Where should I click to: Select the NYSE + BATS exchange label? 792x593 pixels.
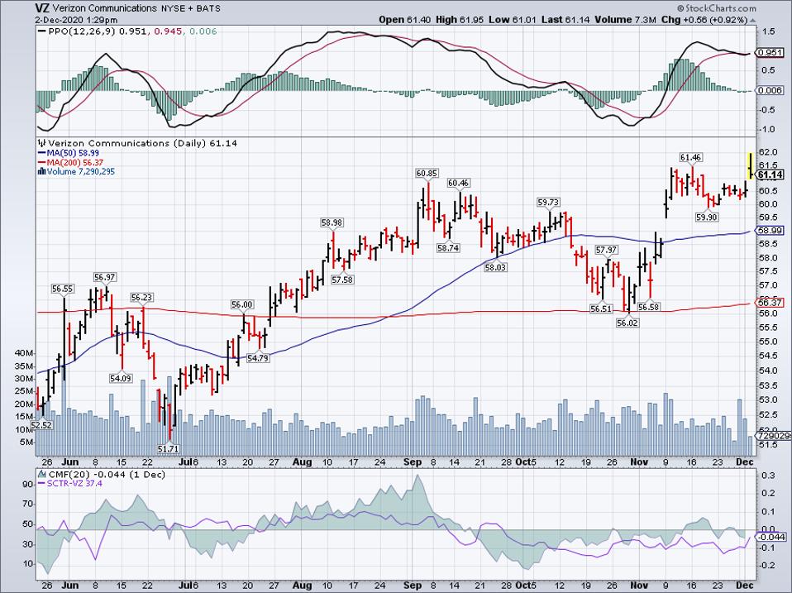coord(190,8)
